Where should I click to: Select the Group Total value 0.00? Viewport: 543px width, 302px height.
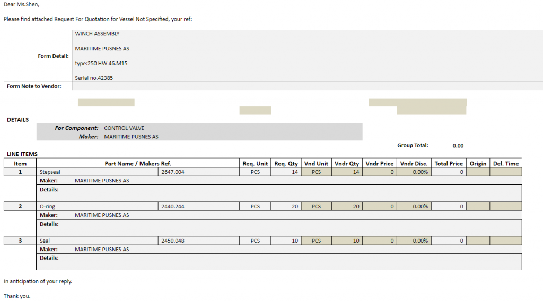(x=458, y=146)
